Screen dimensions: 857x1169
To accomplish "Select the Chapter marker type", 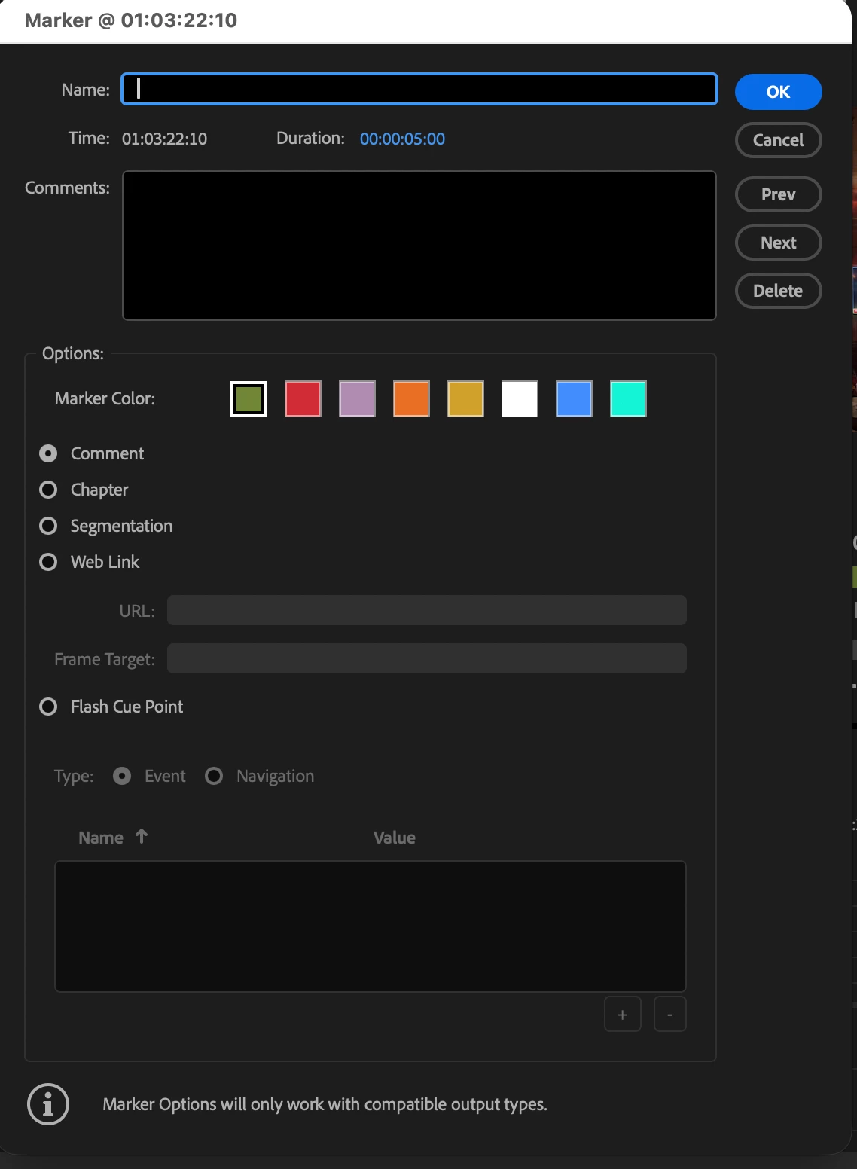I will point(48,490).
